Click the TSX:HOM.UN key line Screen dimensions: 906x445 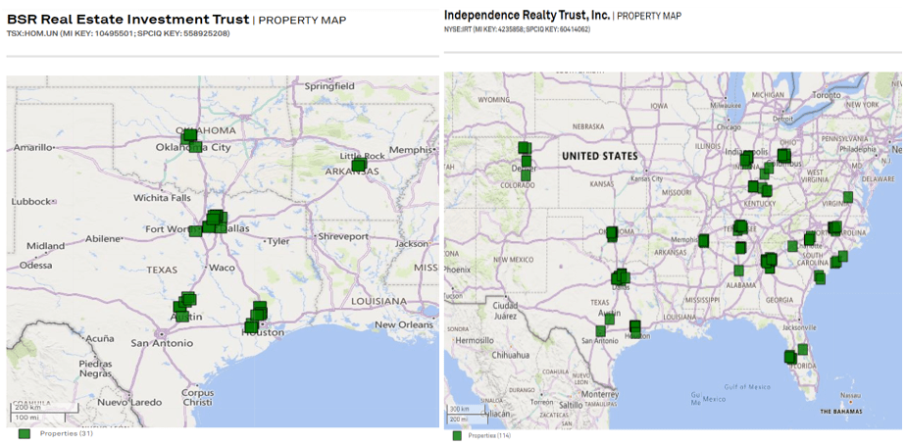click(119, 33)
